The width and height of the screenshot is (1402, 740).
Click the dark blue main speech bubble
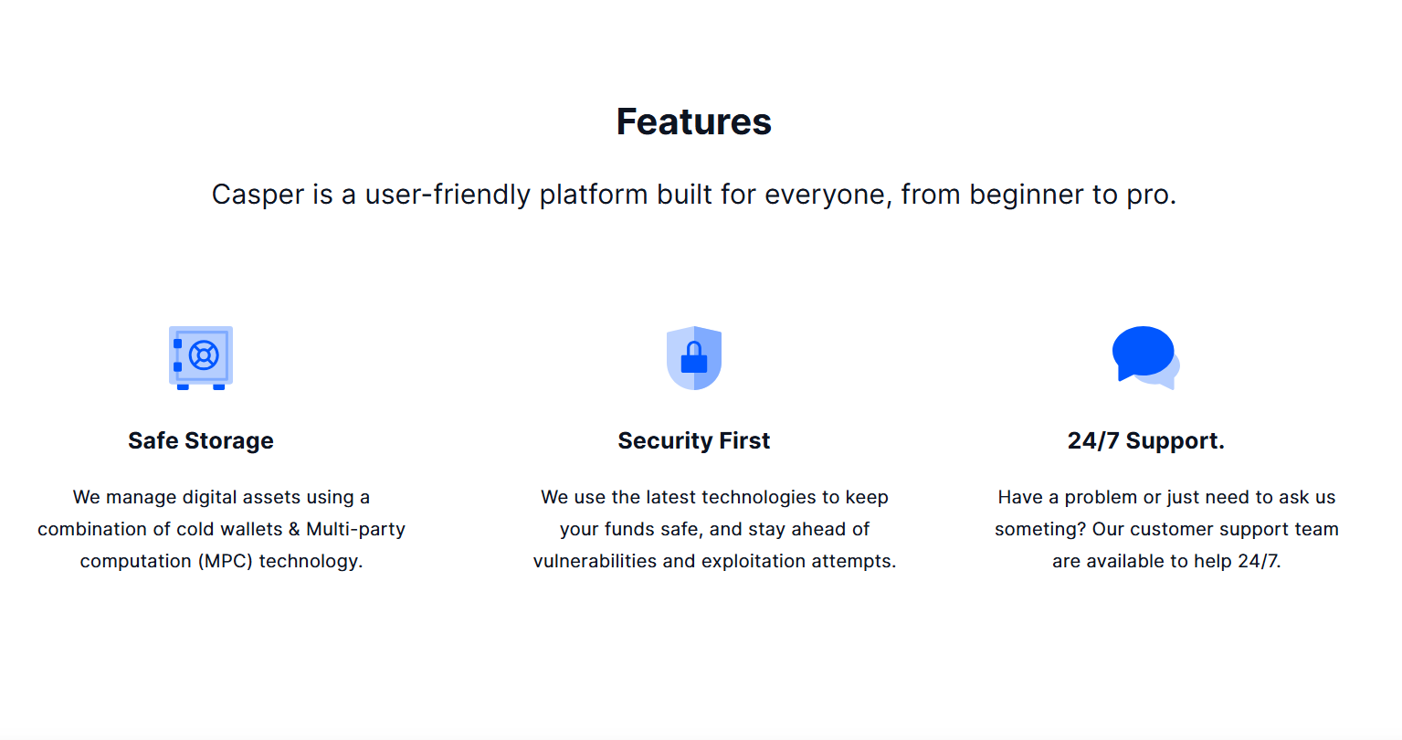[x=1143, y=352]
